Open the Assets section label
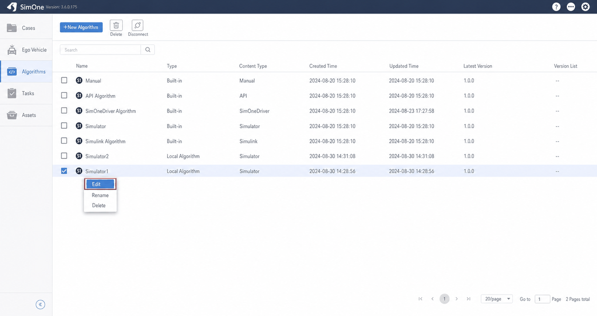The image size is (597, 316). (x=29, y=115)
